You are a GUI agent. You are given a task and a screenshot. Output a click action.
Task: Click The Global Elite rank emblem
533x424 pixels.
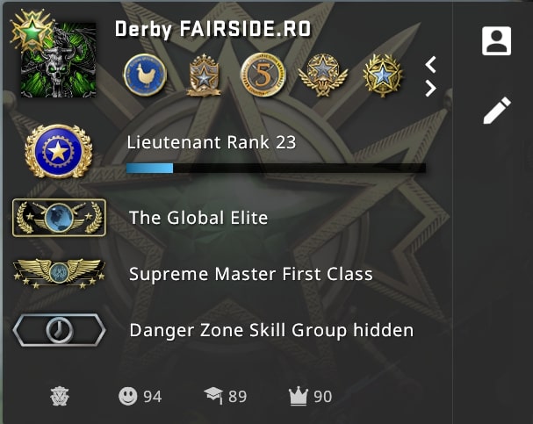click(59, 218)
